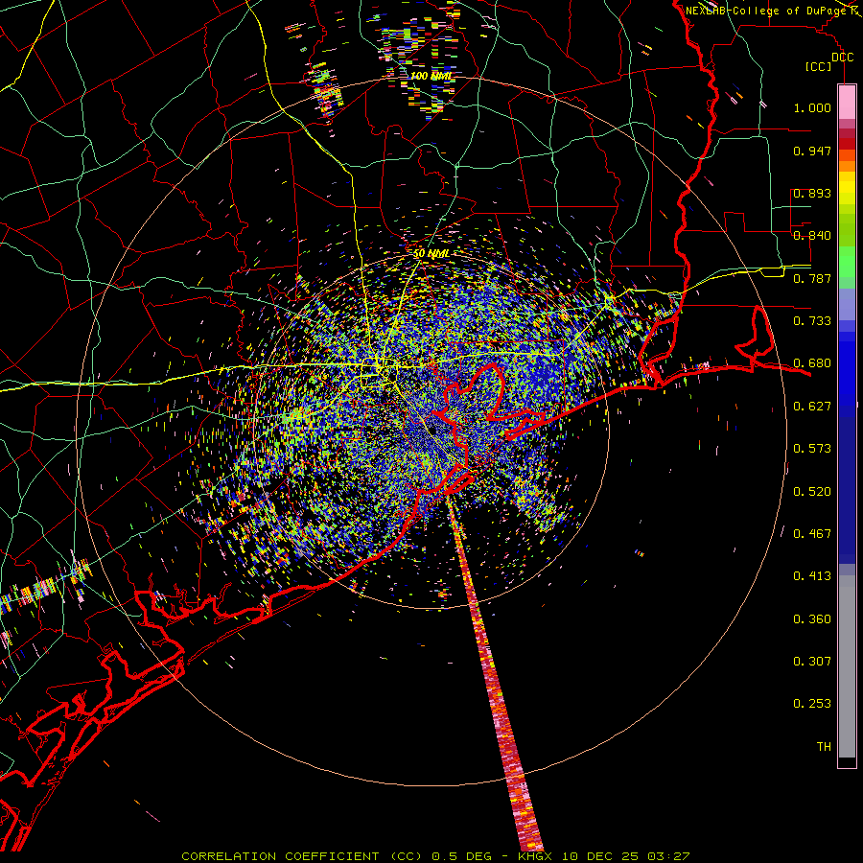The width and height of the screenshot is (863, 863).
Task: Click the TH threshold label
Action: [824, 747]
